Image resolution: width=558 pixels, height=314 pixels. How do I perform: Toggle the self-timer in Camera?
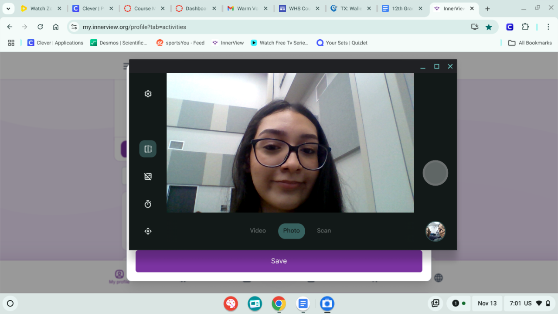pos(148,204)
